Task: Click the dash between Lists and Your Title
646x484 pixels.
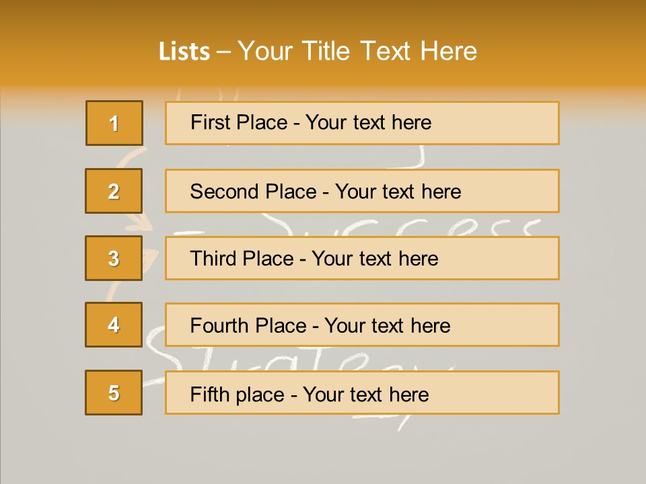Action: click(x=224, y=52)
